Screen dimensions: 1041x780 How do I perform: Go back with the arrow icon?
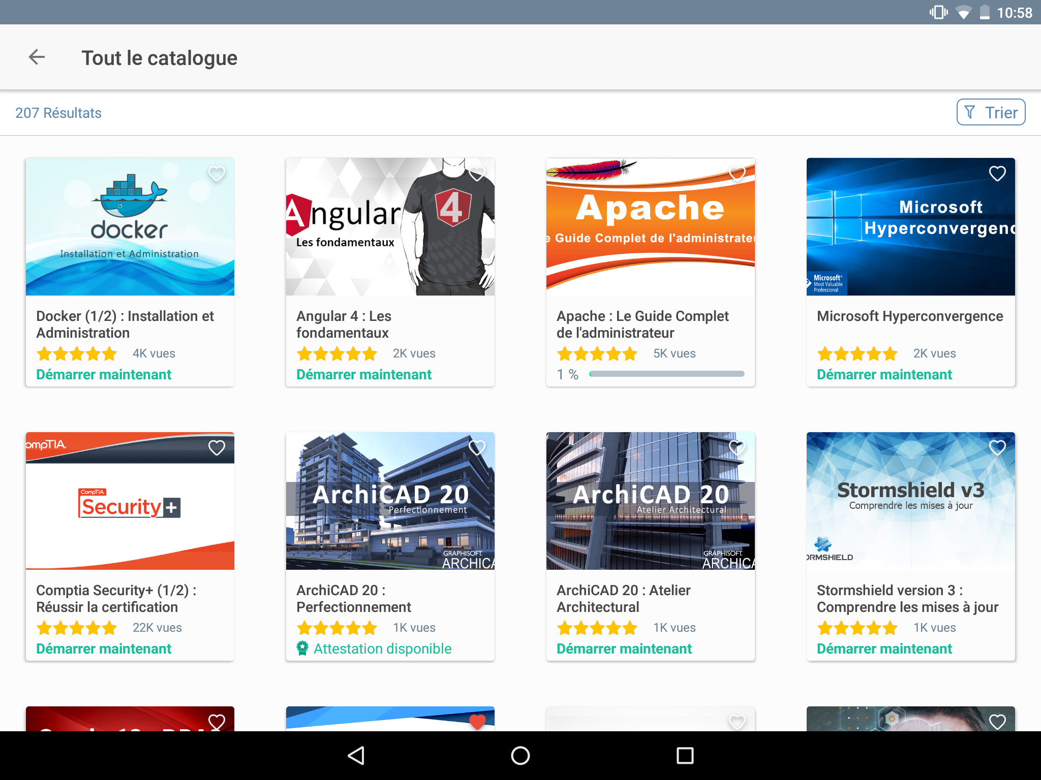pos(37,57)
